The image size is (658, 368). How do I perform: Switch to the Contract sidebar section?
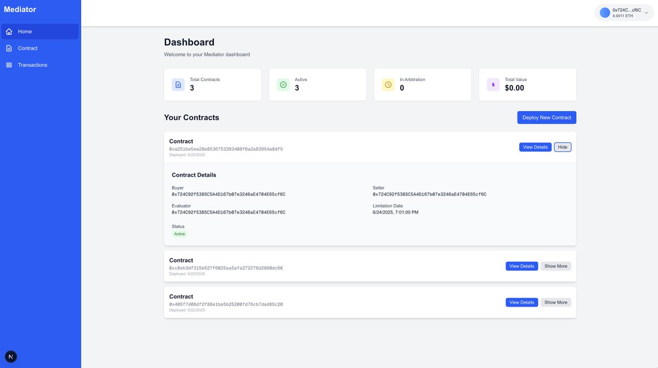(27, 48)
